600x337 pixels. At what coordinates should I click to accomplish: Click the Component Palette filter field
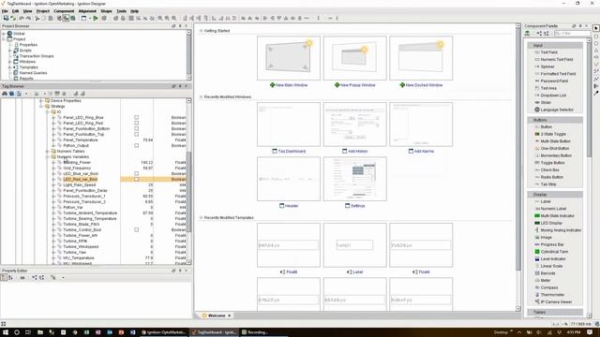coord(573,34)
